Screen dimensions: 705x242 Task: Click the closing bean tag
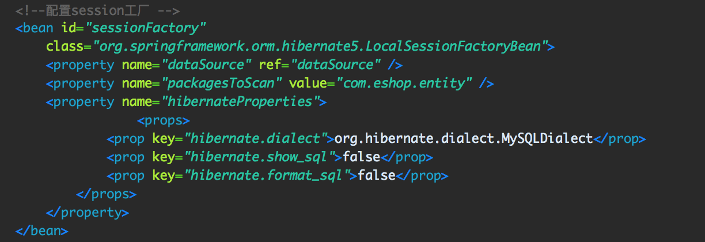tap(42, 231)
